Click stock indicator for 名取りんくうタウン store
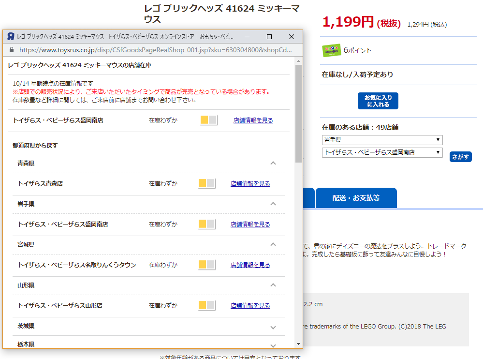Image resolution: width=483 pixels, height=359 pixels. click(x=207, y=265)
